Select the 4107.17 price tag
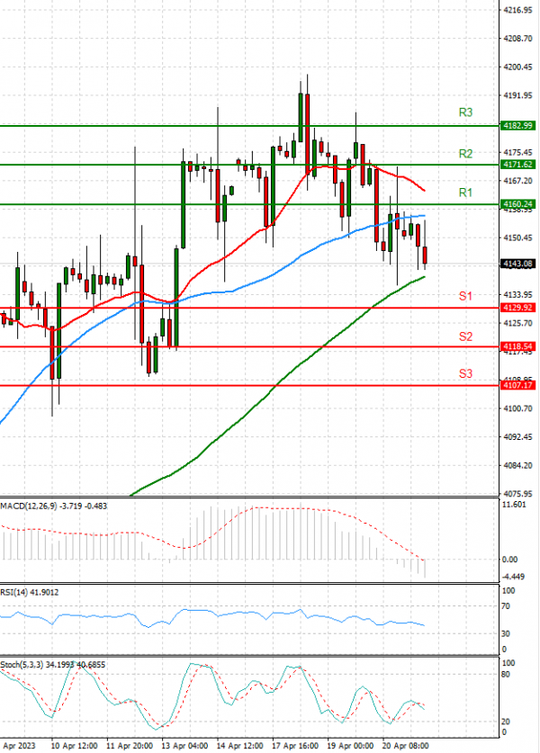 click(517, 385)
